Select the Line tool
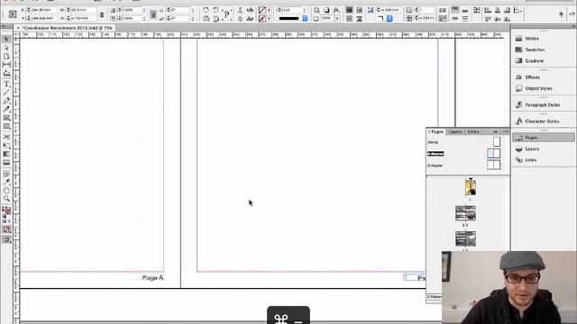 point(6,92)
